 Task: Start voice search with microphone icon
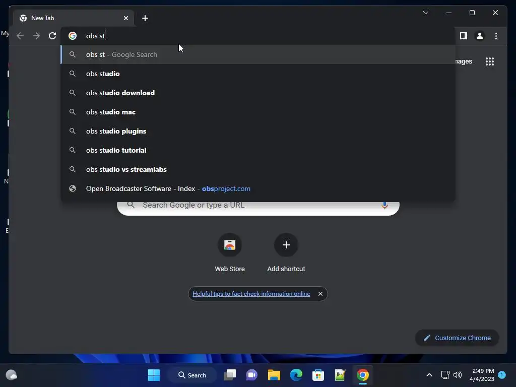[x=384, y=206]
